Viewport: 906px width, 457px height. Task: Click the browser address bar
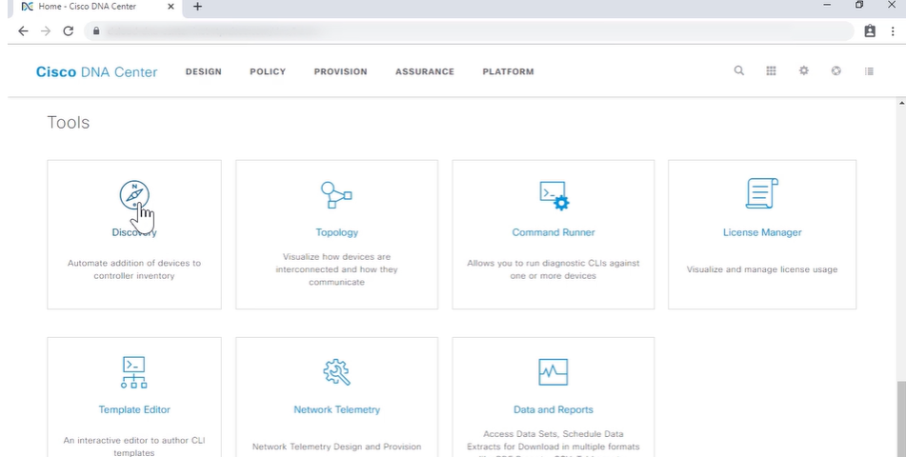(x=469, y=31)
